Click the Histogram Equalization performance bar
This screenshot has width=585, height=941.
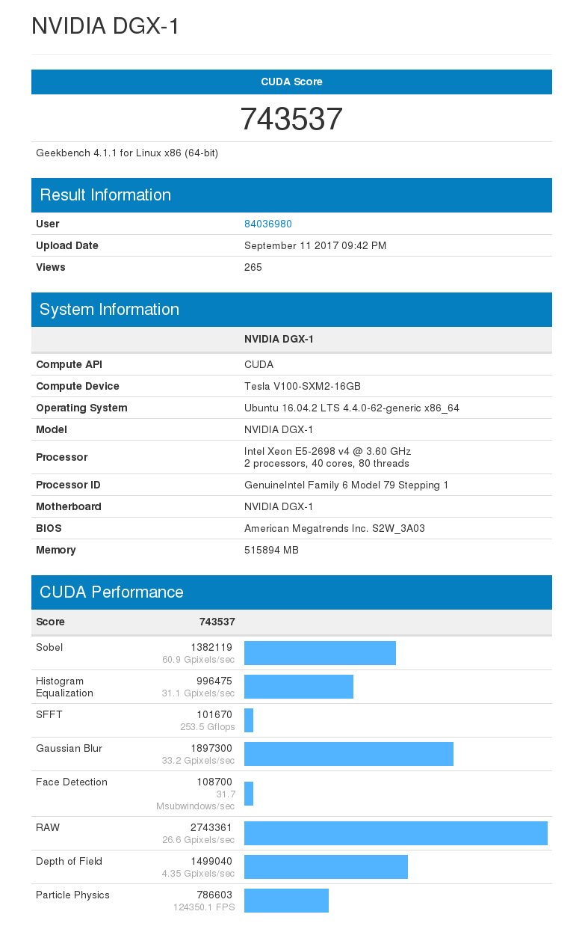[299, 687]
